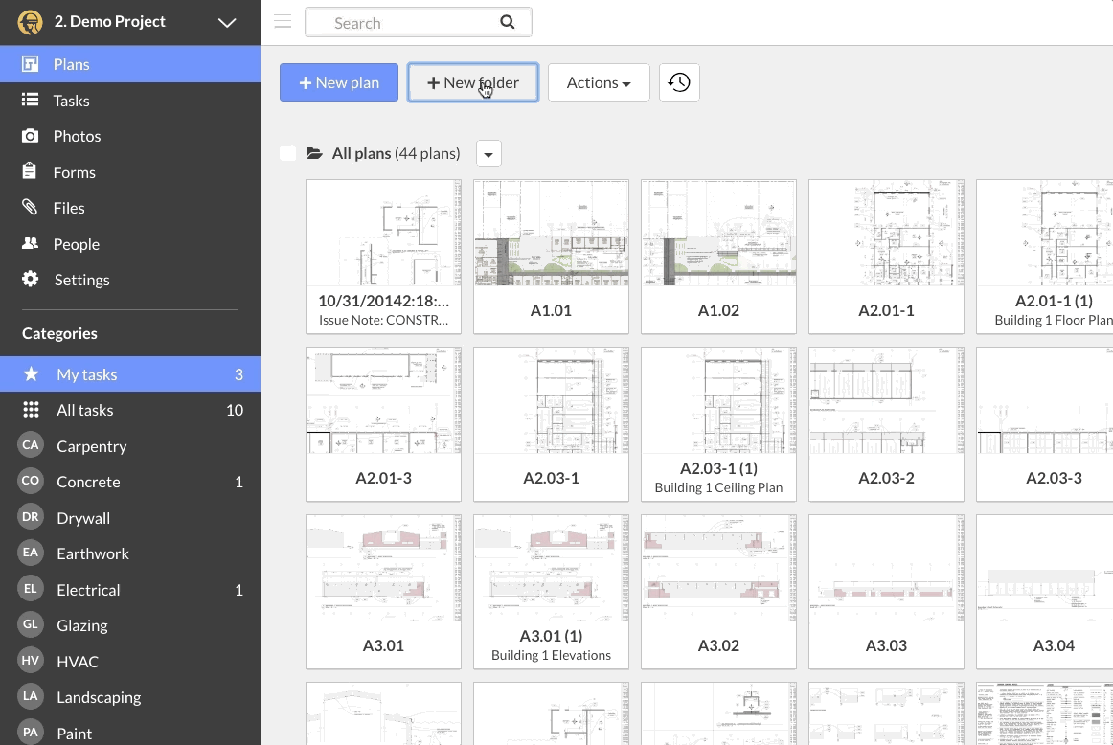
Task: Open Photos via camera icon
Action: pos(31,136)
